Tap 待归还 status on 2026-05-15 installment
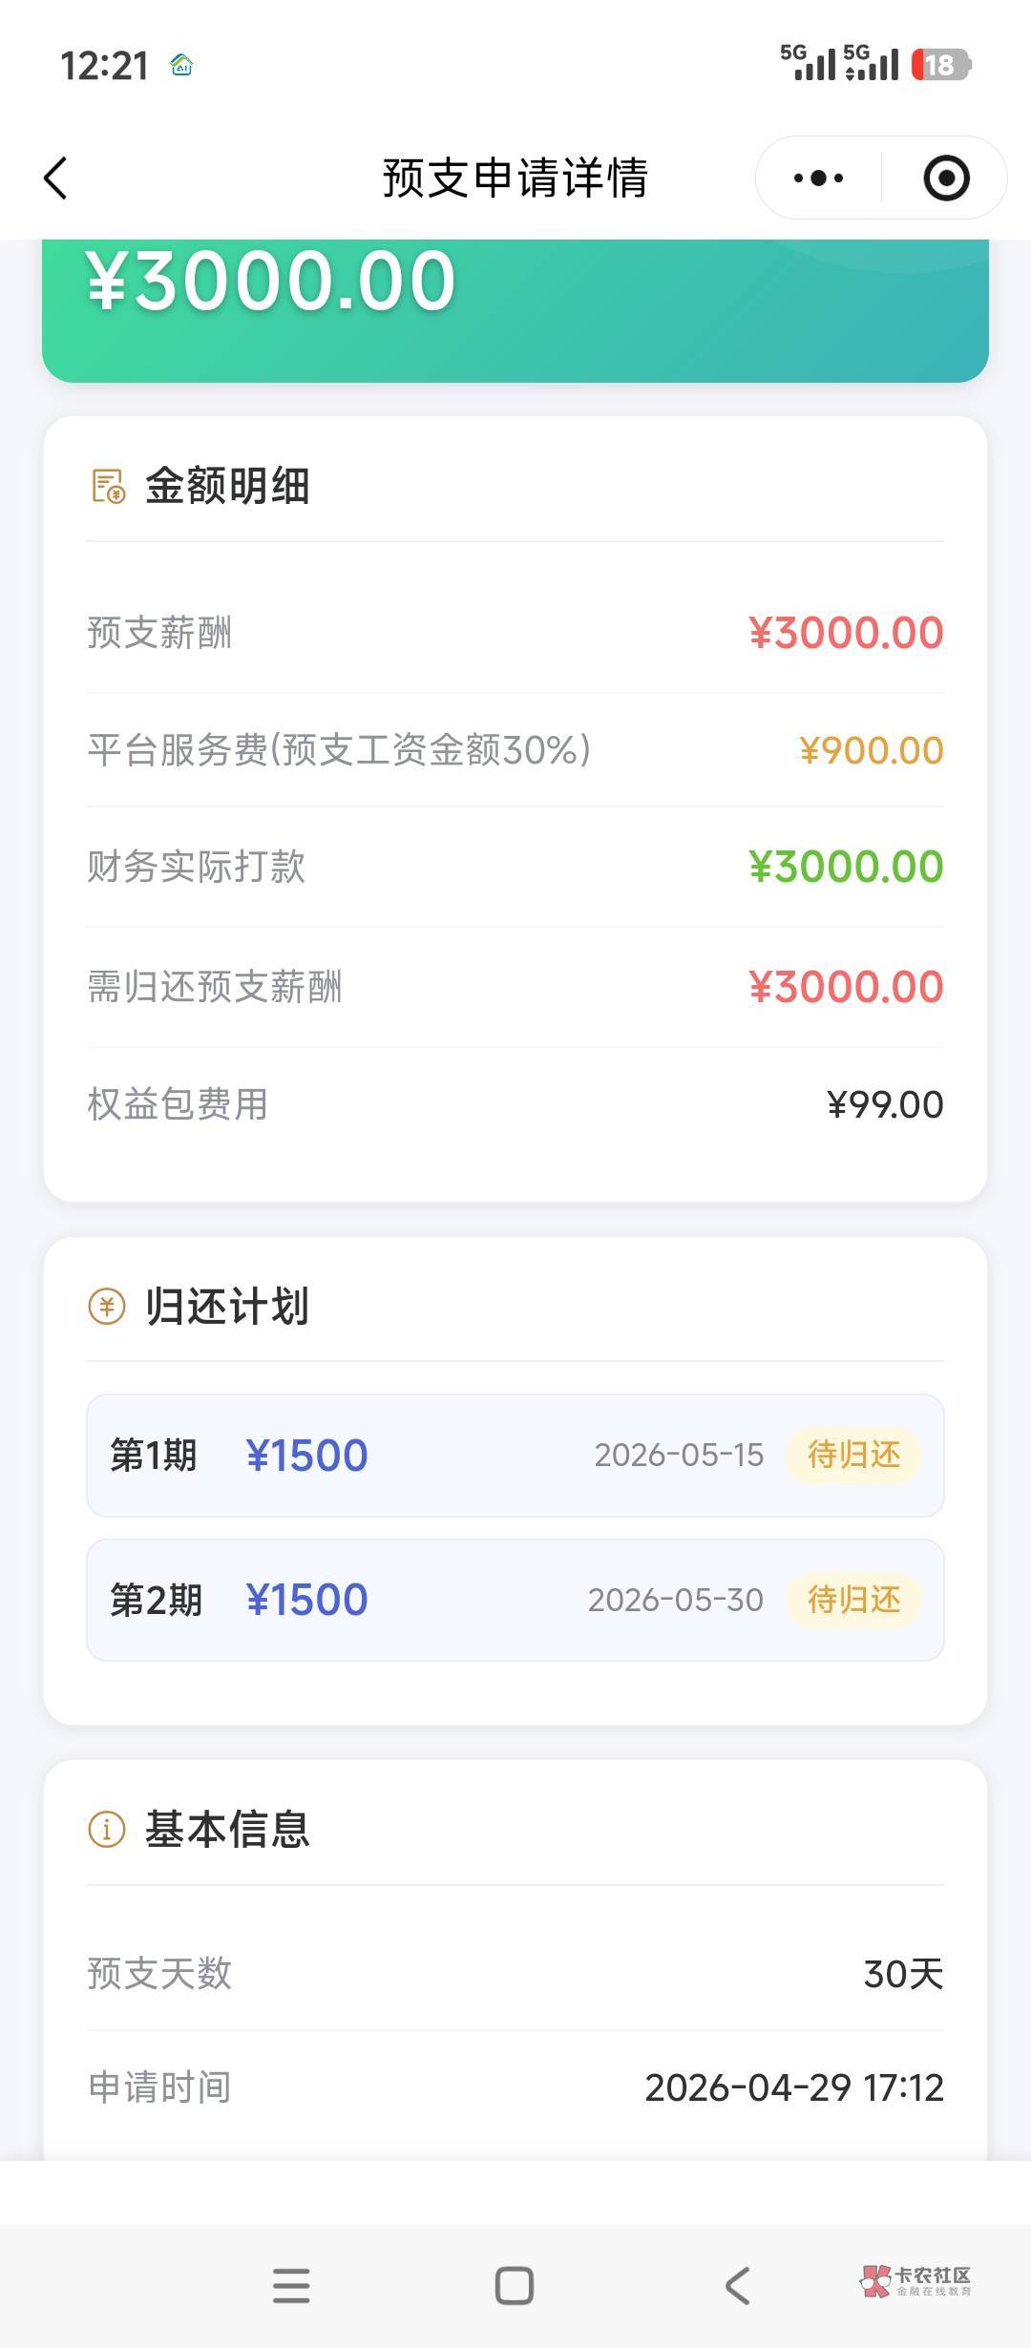This screenshot has height=2348, width=1031. 853,1456
